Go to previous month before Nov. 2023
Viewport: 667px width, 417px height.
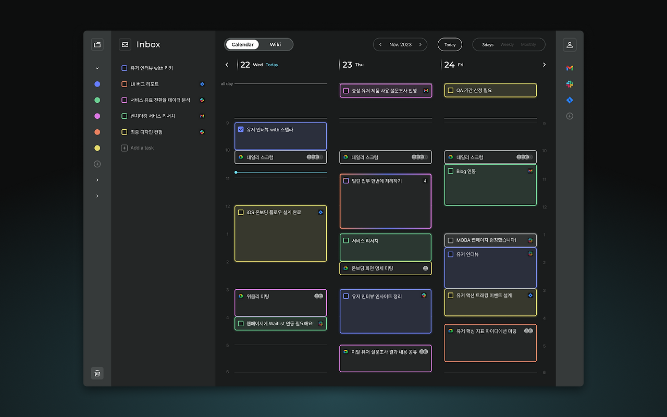[380, 45]
